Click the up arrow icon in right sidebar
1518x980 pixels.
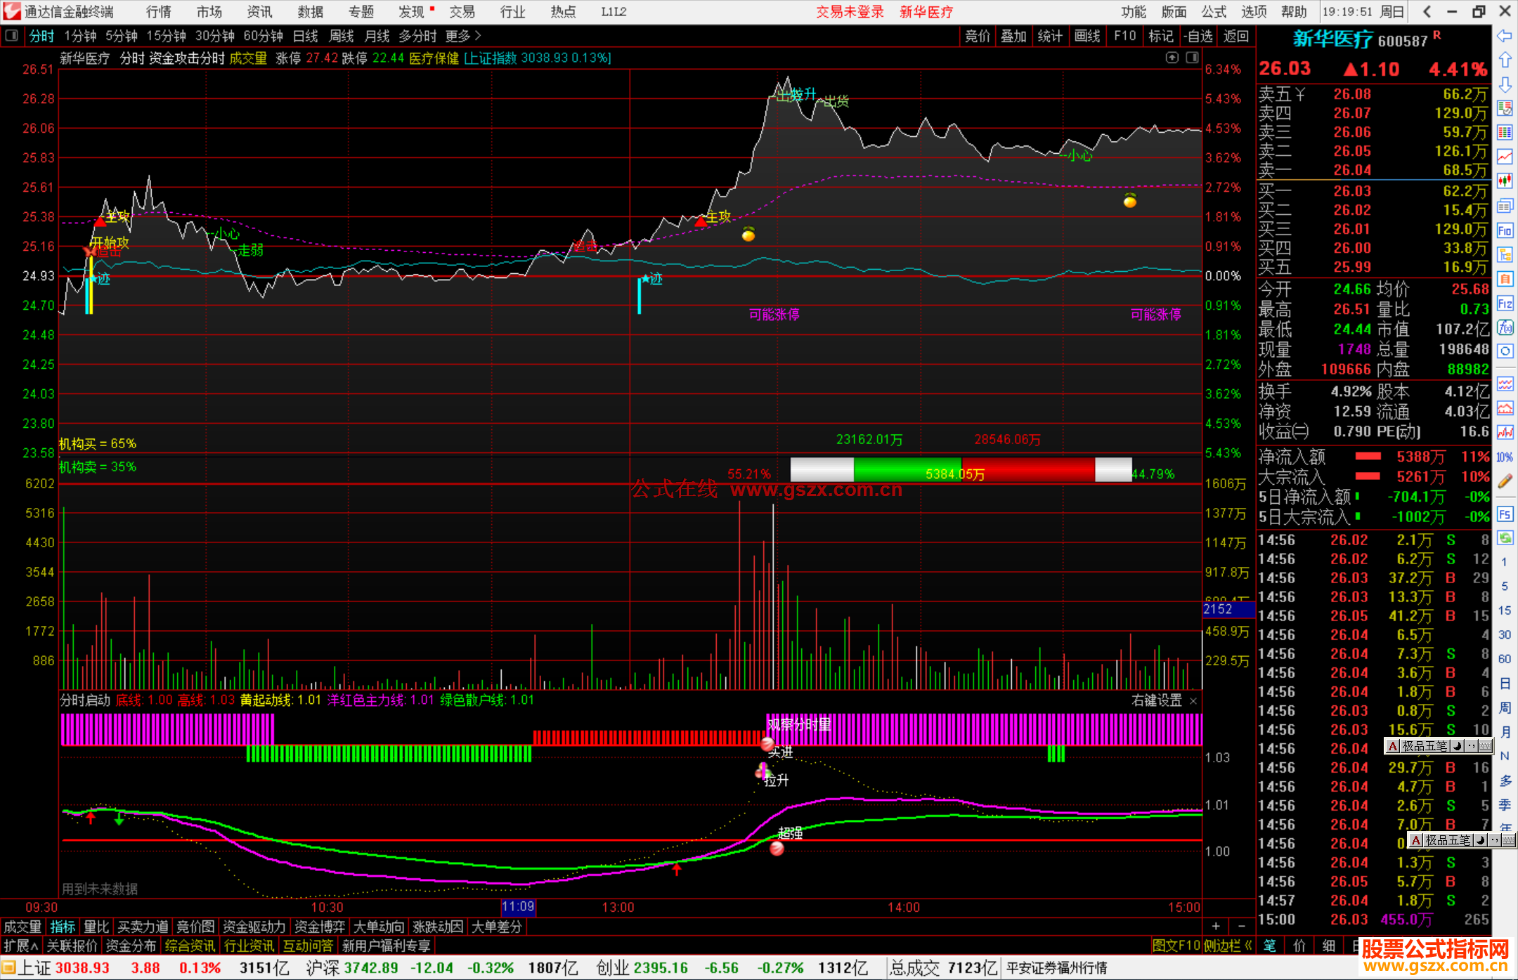tap(1505, 60)
